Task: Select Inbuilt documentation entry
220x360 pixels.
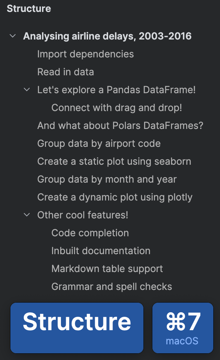Action: [101, 251]
